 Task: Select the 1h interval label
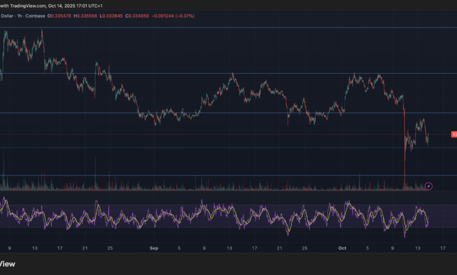(19, 15)
